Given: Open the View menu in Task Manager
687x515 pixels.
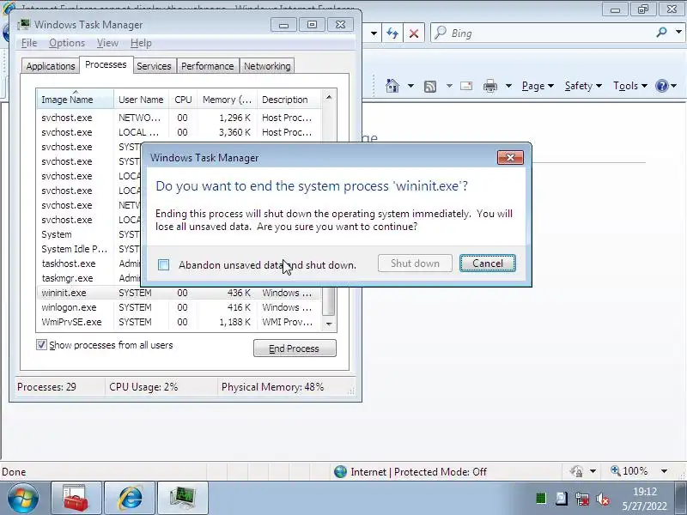Looking at the screenshot, I should 107,43.
